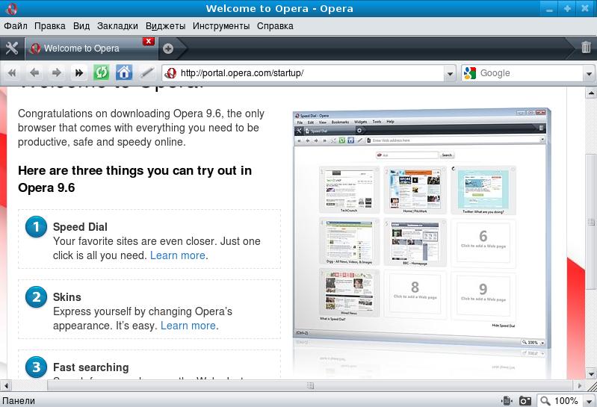Click the Skins heading
The image size is (597, 407).
click(67, 297)
